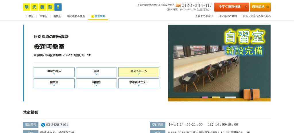The height and width of the screenshot is (133, 294).
Task: Click the 資料請求 button
Action: tap(260, 7)
